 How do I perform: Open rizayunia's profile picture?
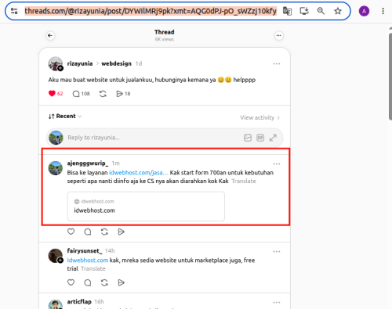pos(56,63)
